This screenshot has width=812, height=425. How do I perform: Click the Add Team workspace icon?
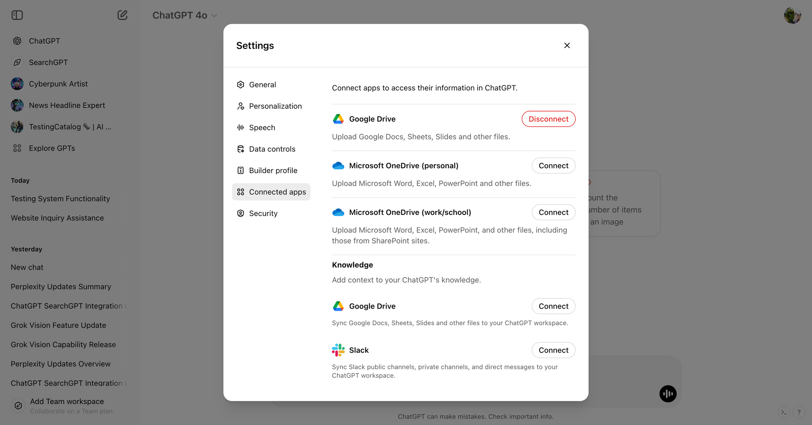coord(18,406)
